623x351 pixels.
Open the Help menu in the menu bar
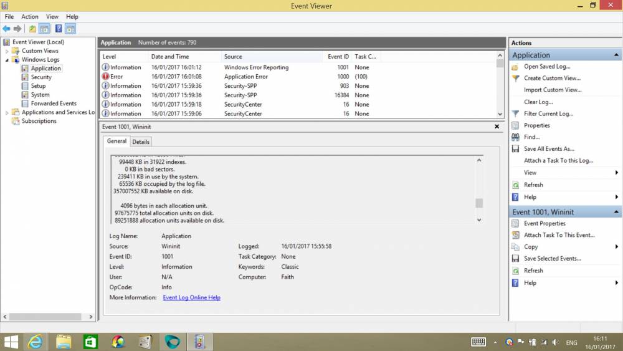(x=72, y=17)
